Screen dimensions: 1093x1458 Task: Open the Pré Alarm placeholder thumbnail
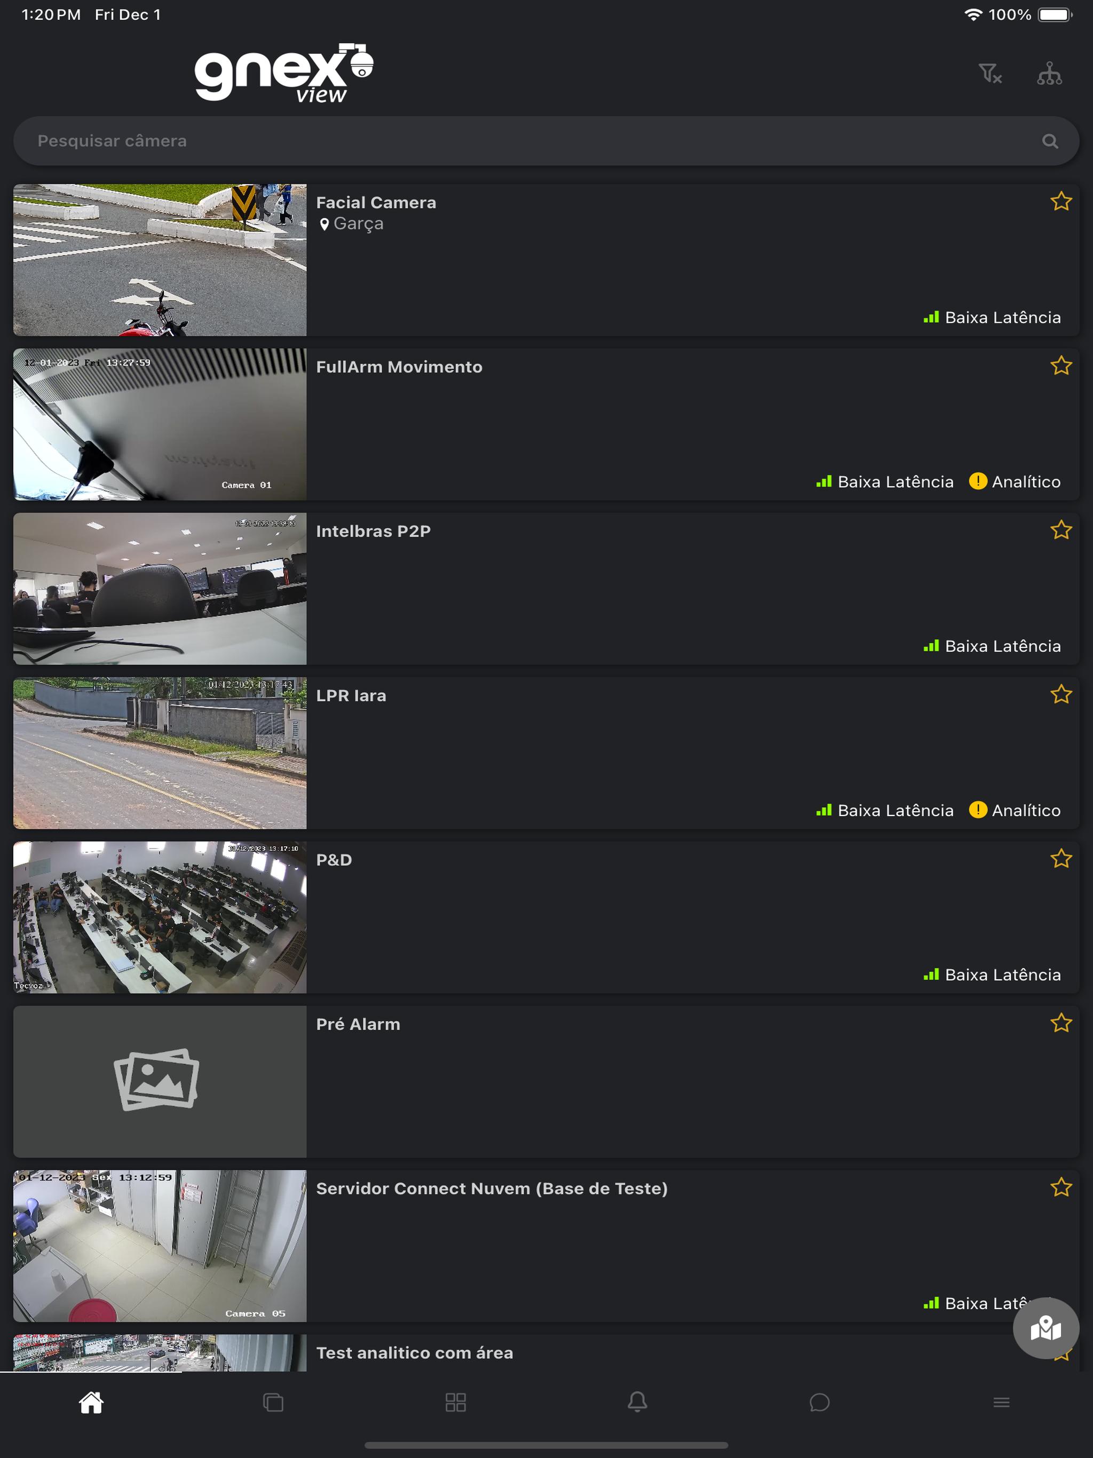[160, 1081]
